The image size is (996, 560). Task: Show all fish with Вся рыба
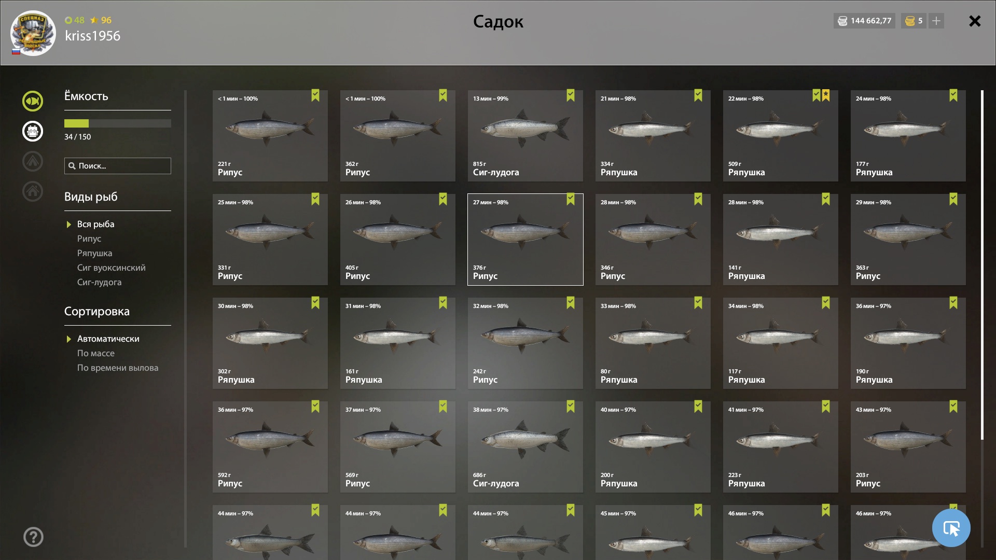96,224
